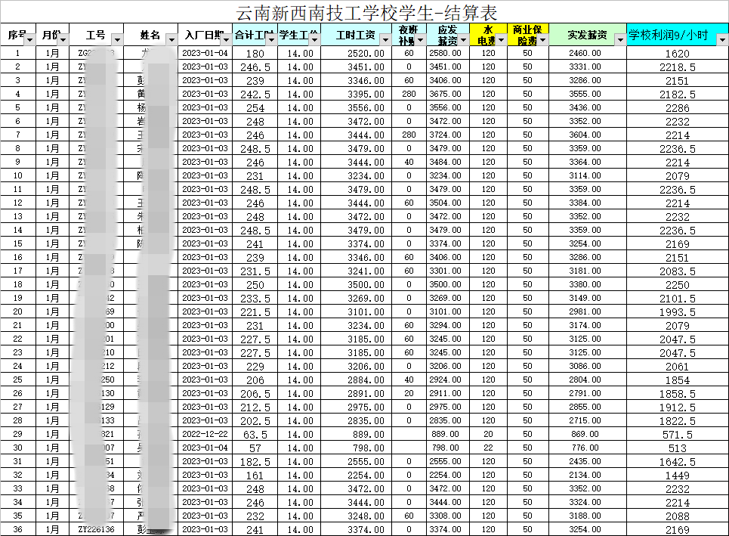Select the cell showing 3724.00

click(x=448, y=135)
